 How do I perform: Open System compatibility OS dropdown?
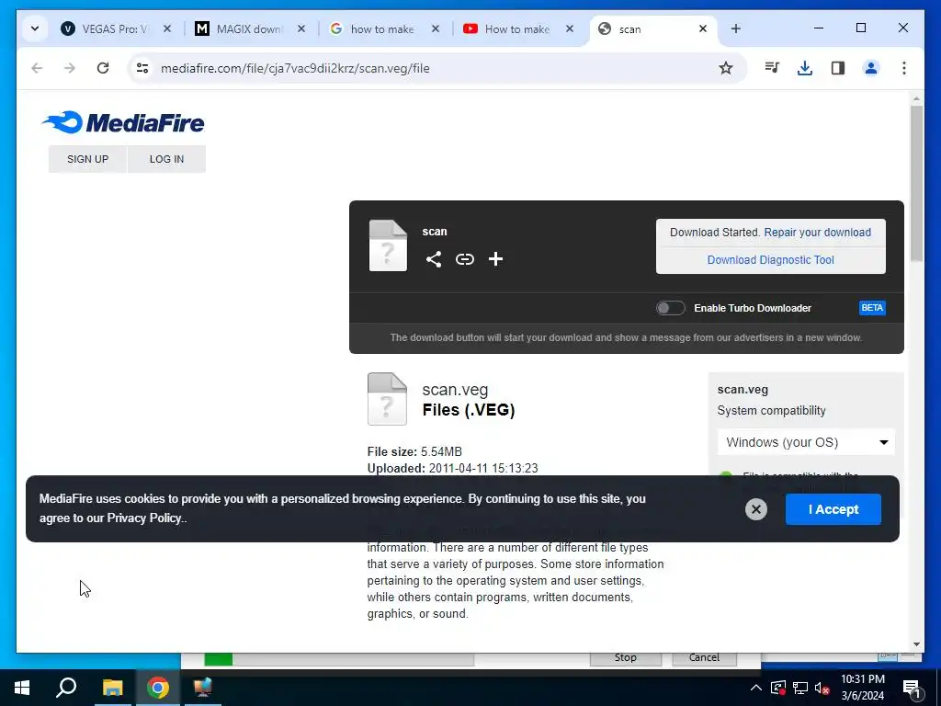pos(806,442)
